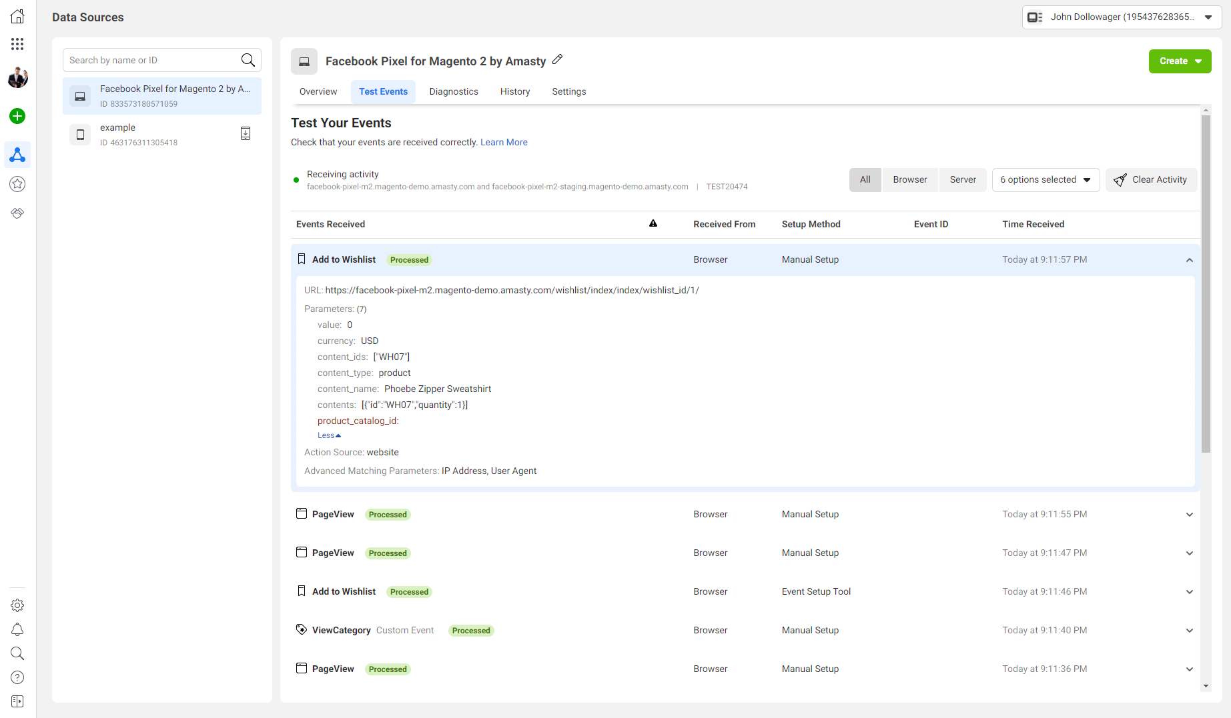Filter events by Browser
Viewport: 1231px width, 718px height.
[x=909, y=180]
